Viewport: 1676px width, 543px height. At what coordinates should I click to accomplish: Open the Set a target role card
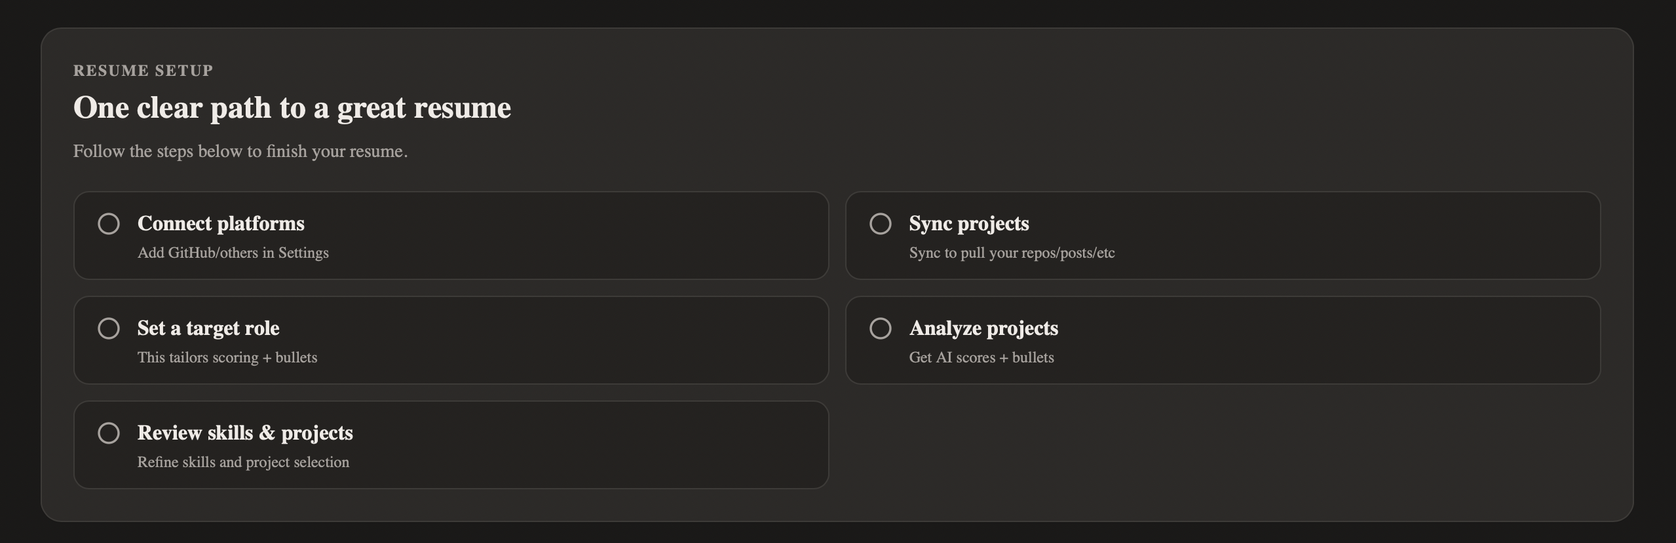(452, 340)
